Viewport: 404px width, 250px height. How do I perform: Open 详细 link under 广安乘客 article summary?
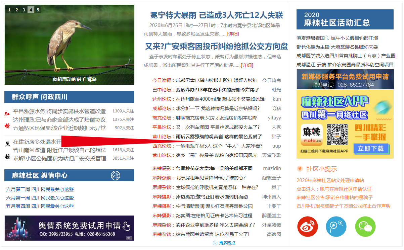[x=247, y=65]
